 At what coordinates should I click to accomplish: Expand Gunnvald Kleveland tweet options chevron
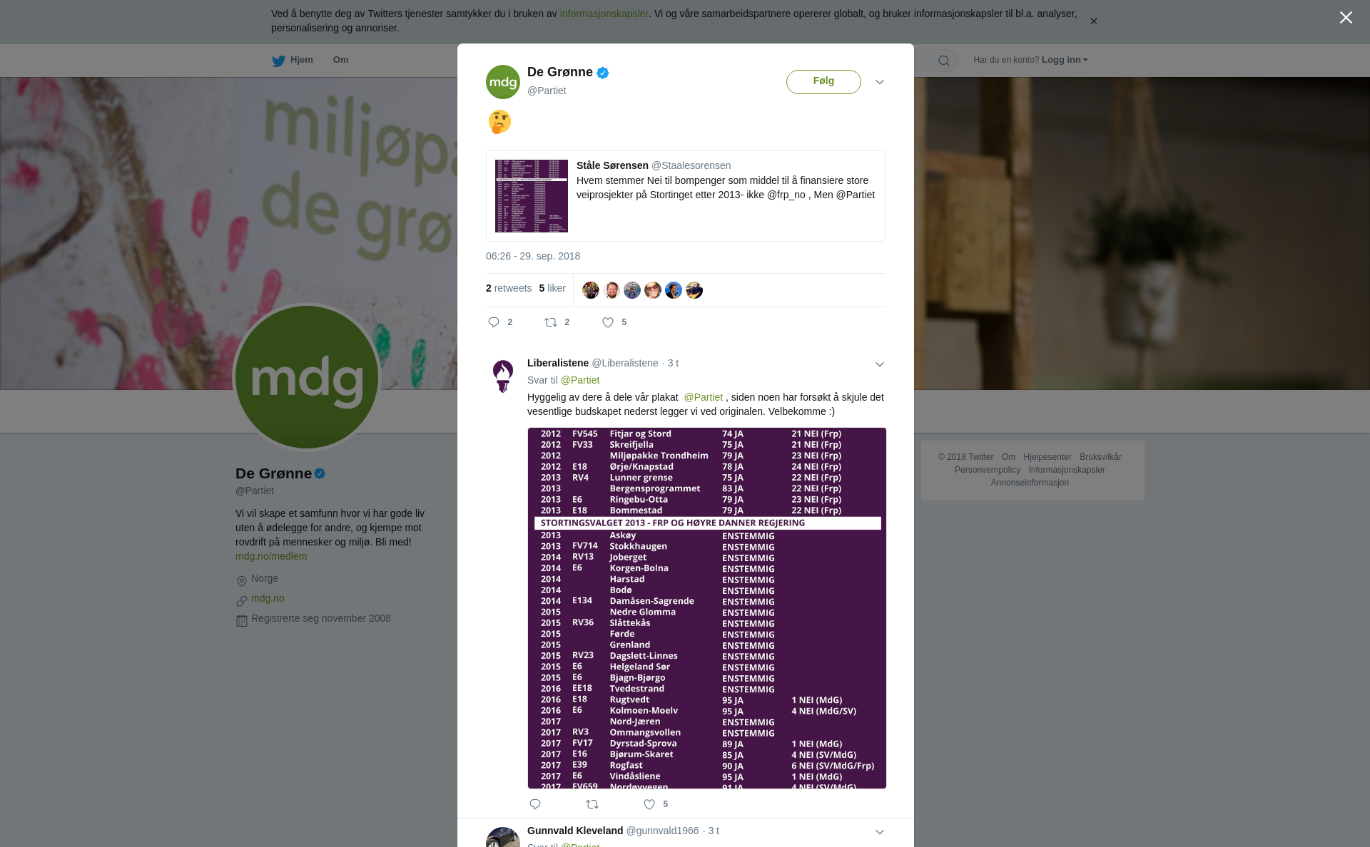880,832
